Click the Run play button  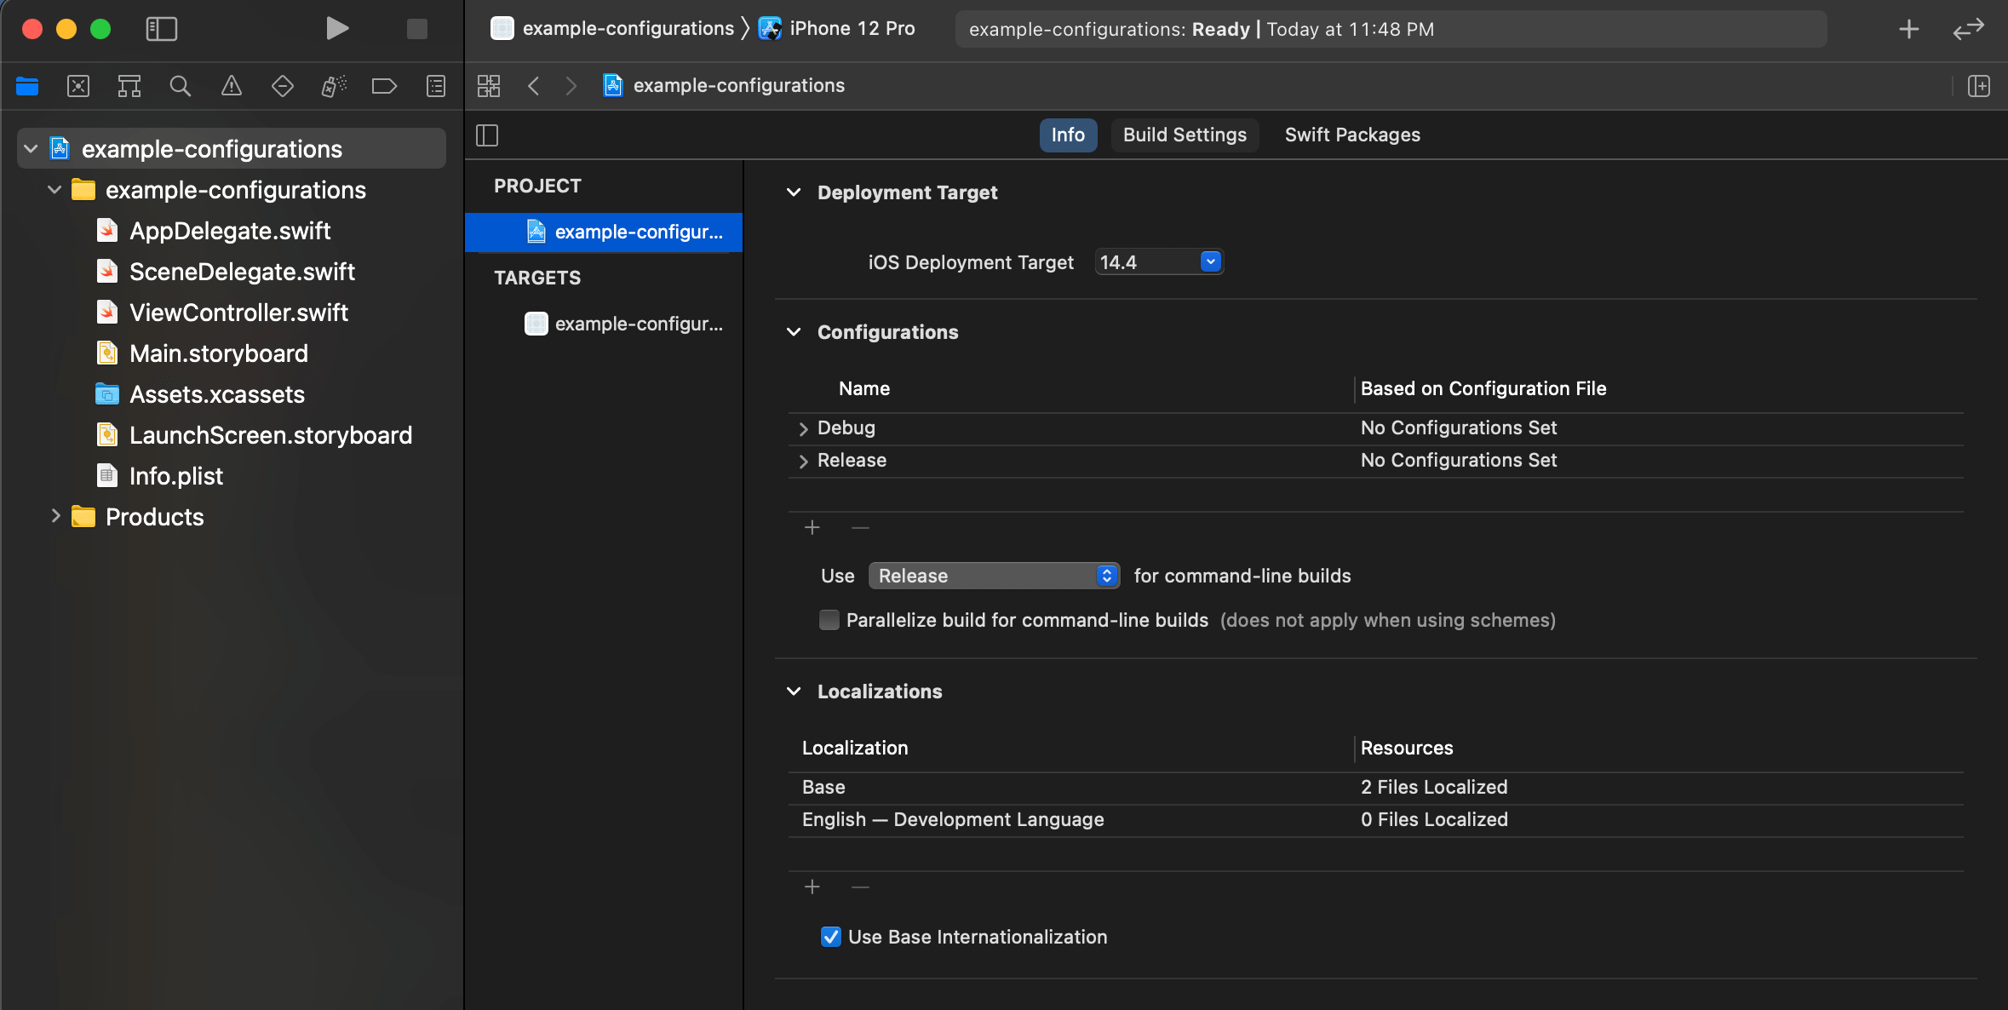[337, 29]
